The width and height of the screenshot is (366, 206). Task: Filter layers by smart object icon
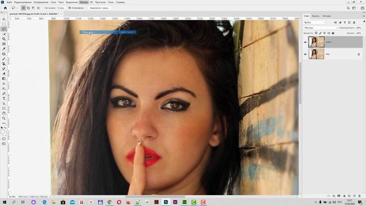coord(354,22)
